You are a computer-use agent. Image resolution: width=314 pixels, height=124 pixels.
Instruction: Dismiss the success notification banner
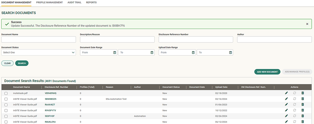point(307,24)
